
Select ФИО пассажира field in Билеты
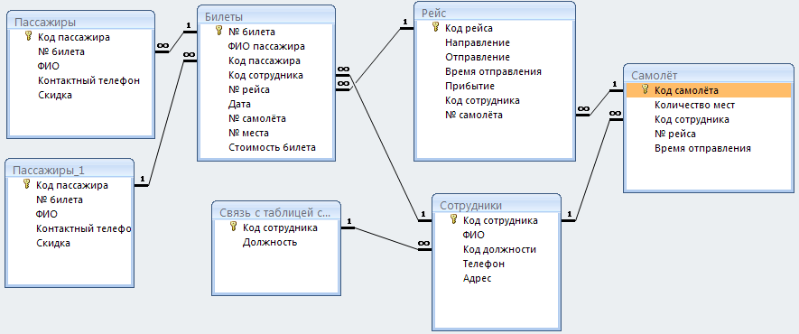coord(266,46)
